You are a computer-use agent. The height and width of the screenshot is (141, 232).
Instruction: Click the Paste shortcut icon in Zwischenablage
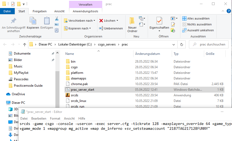pyautogui.click(x=57, y=30)
